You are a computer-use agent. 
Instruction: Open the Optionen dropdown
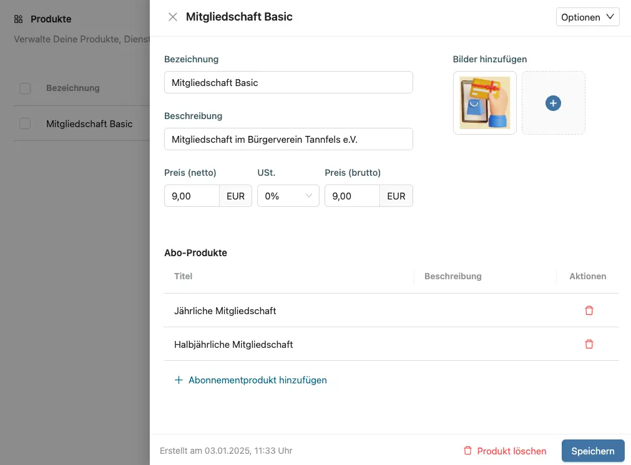(587, 17)
